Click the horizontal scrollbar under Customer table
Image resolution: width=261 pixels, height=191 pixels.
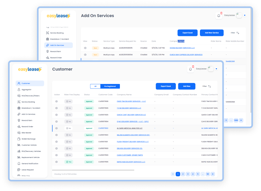click(84, 170)
